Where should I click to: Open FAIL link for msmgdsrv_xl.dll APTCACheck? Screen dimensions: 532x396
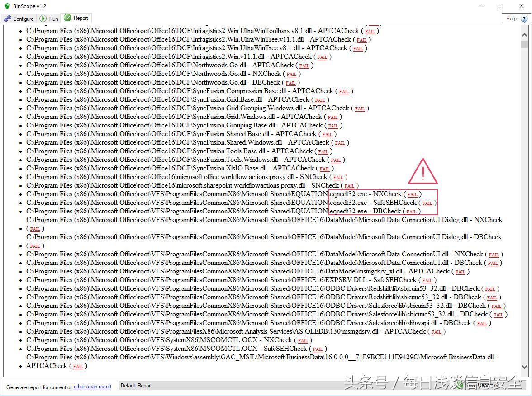(460, 272)
